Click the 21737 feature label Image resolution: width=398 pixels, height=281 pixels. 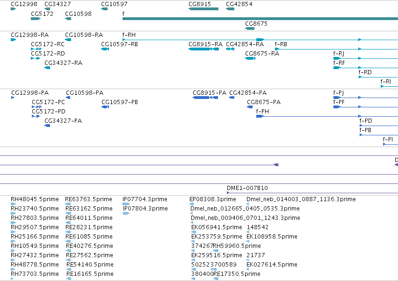(256, 255)
